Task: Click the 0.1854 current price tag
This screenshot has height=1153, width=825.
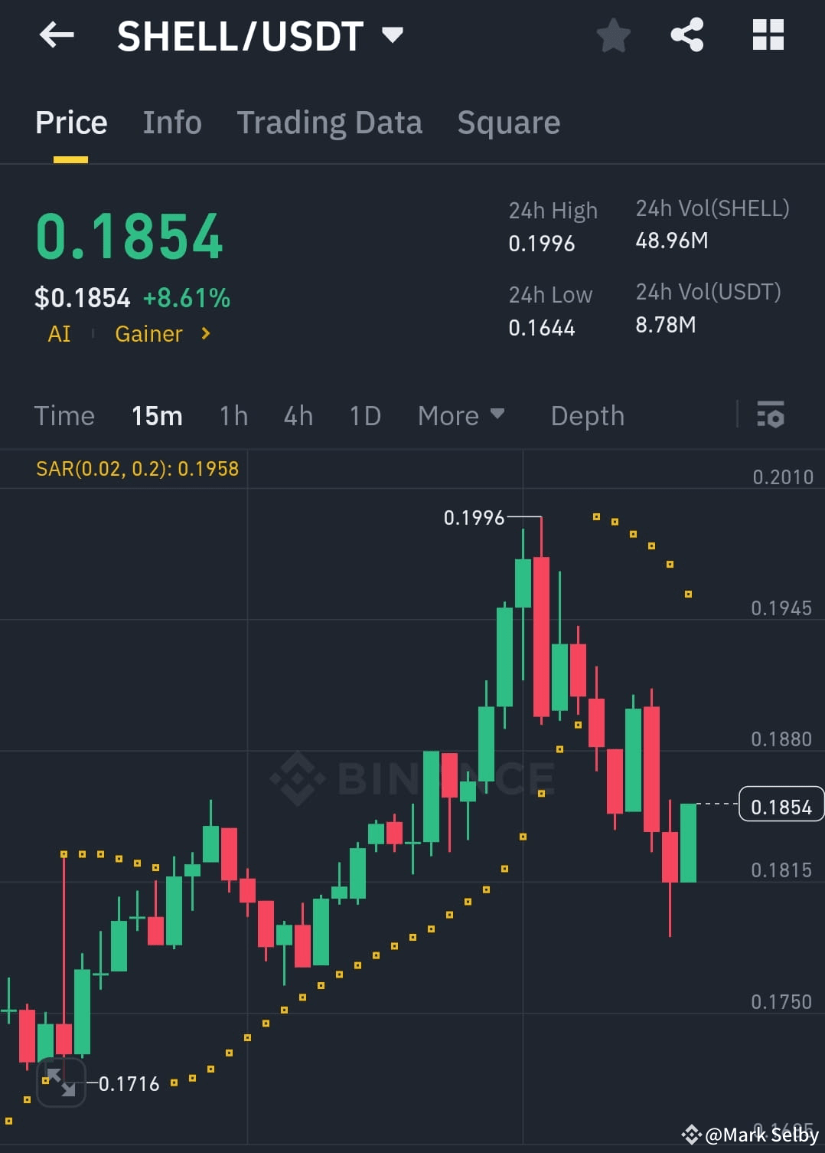Action: pos(781,806)
